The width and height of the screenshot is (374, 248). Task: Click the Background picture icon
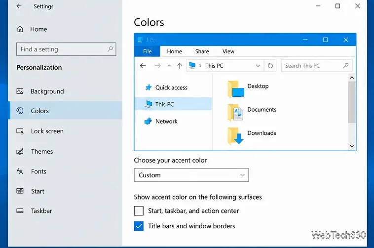pyautogui.click(x=20, y=91)
